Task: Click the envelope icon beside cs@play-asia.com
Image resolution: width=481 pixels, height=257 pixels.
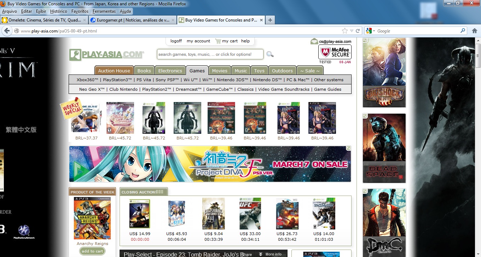Action: click(x=314, y=41)
